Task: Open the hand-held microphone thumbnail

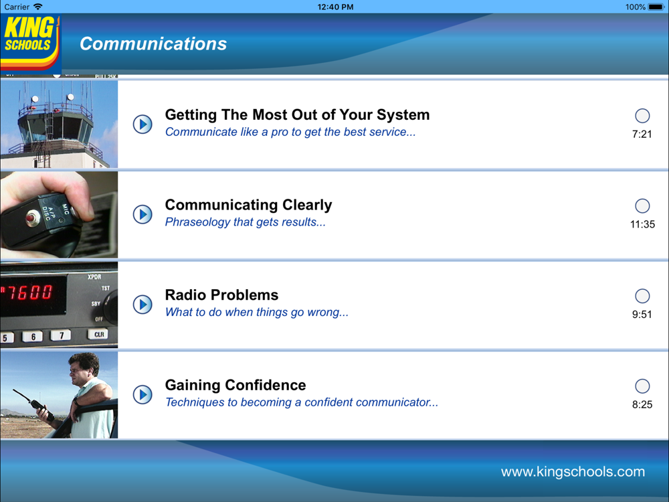Action: (x=59, y=215)
